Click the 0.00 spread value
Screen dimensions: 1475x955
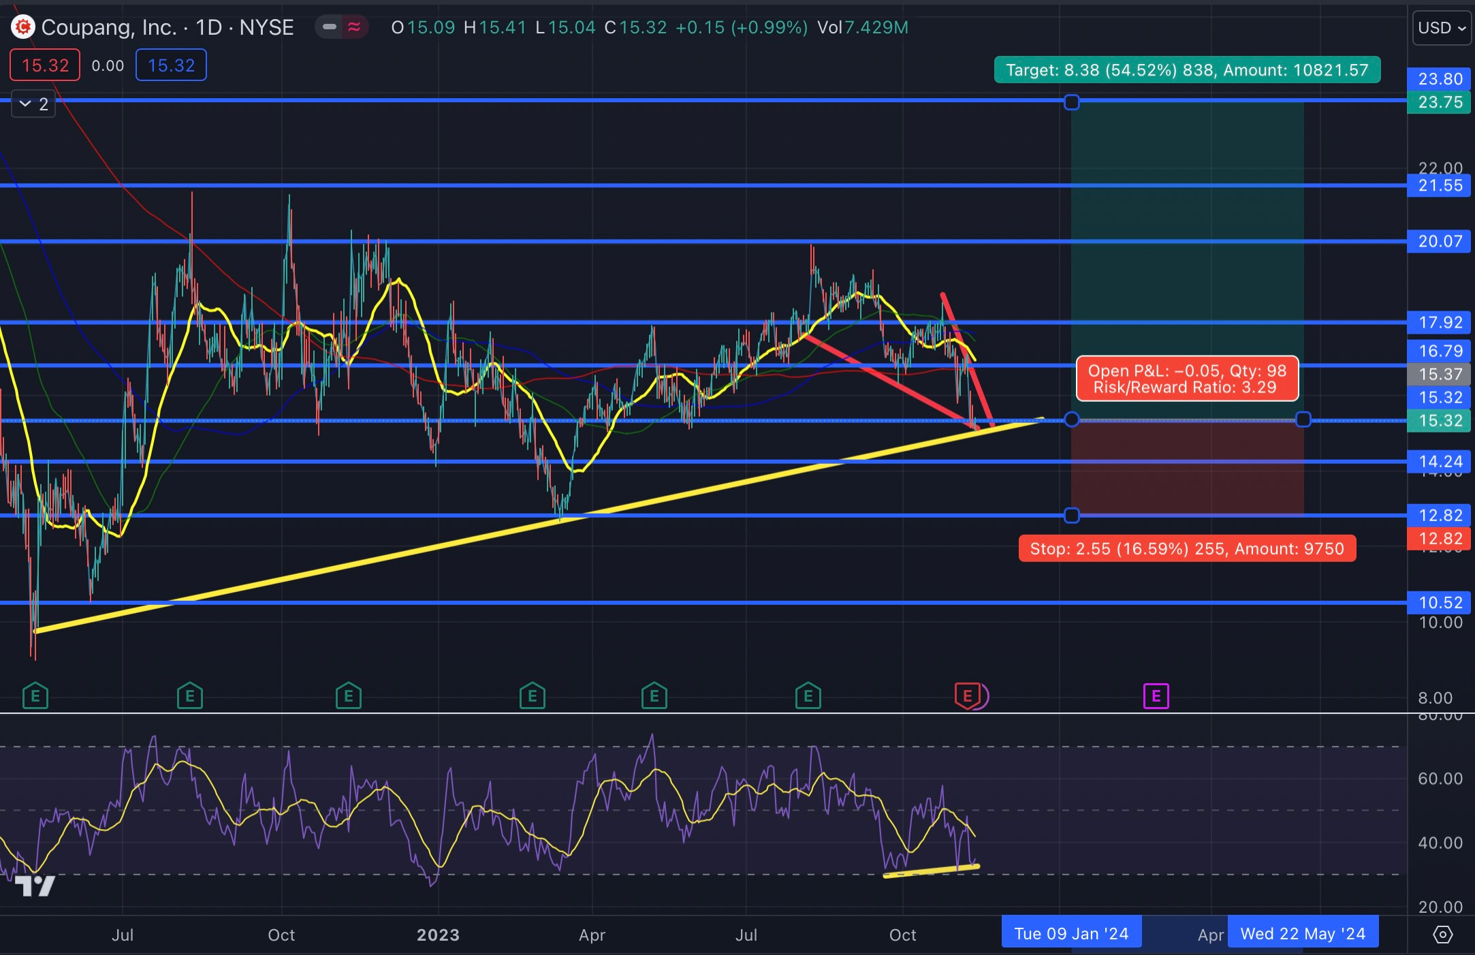(x=108, y=66)
